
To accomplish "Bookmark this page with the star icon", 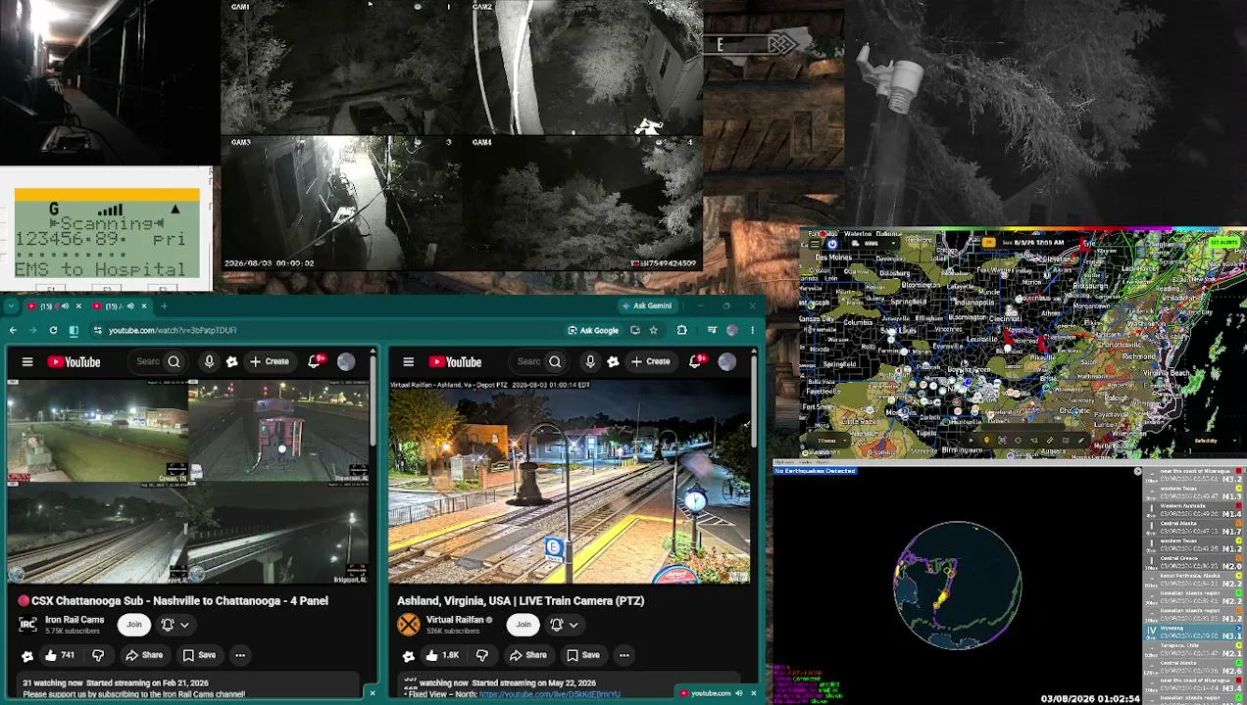I will [653, 330].
